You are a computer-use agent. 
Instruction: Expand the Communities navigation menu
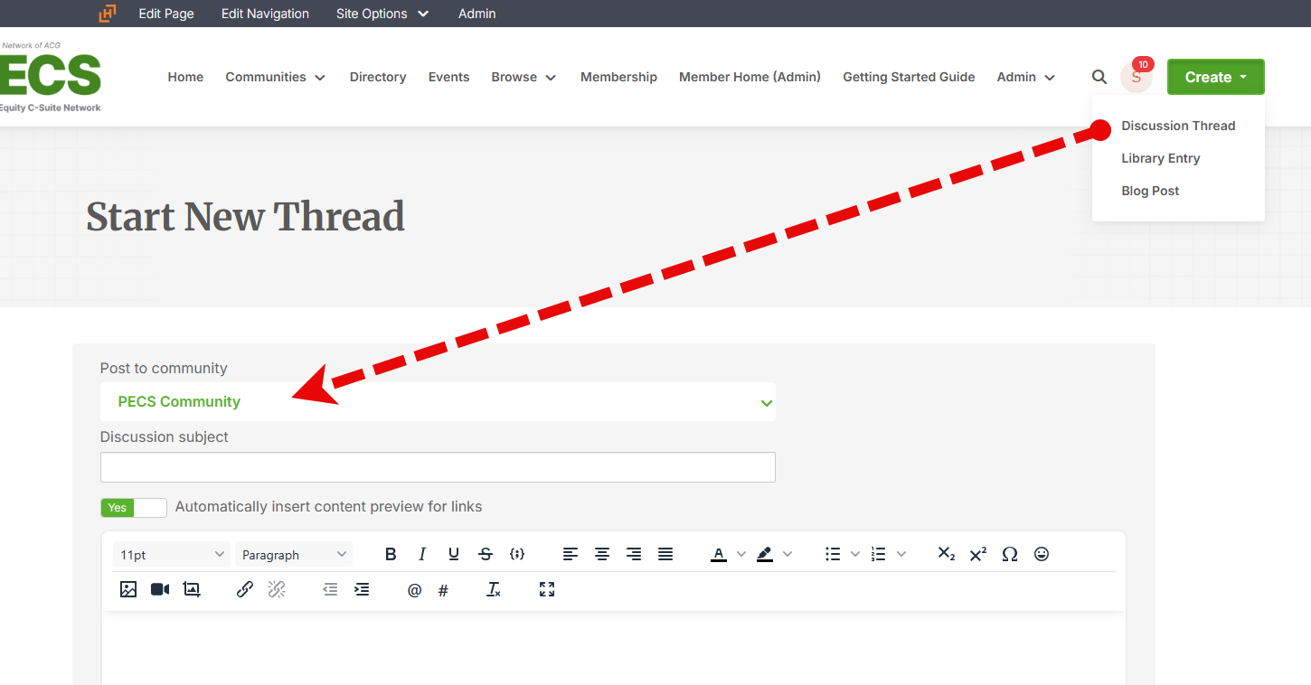tap(276, 77)
